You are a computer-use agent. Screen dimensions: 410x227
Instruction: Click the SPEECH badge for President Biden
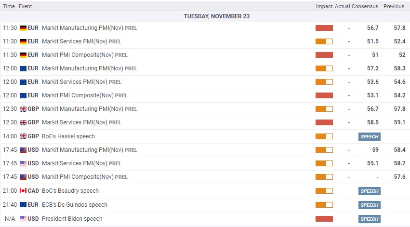(370, 219)
